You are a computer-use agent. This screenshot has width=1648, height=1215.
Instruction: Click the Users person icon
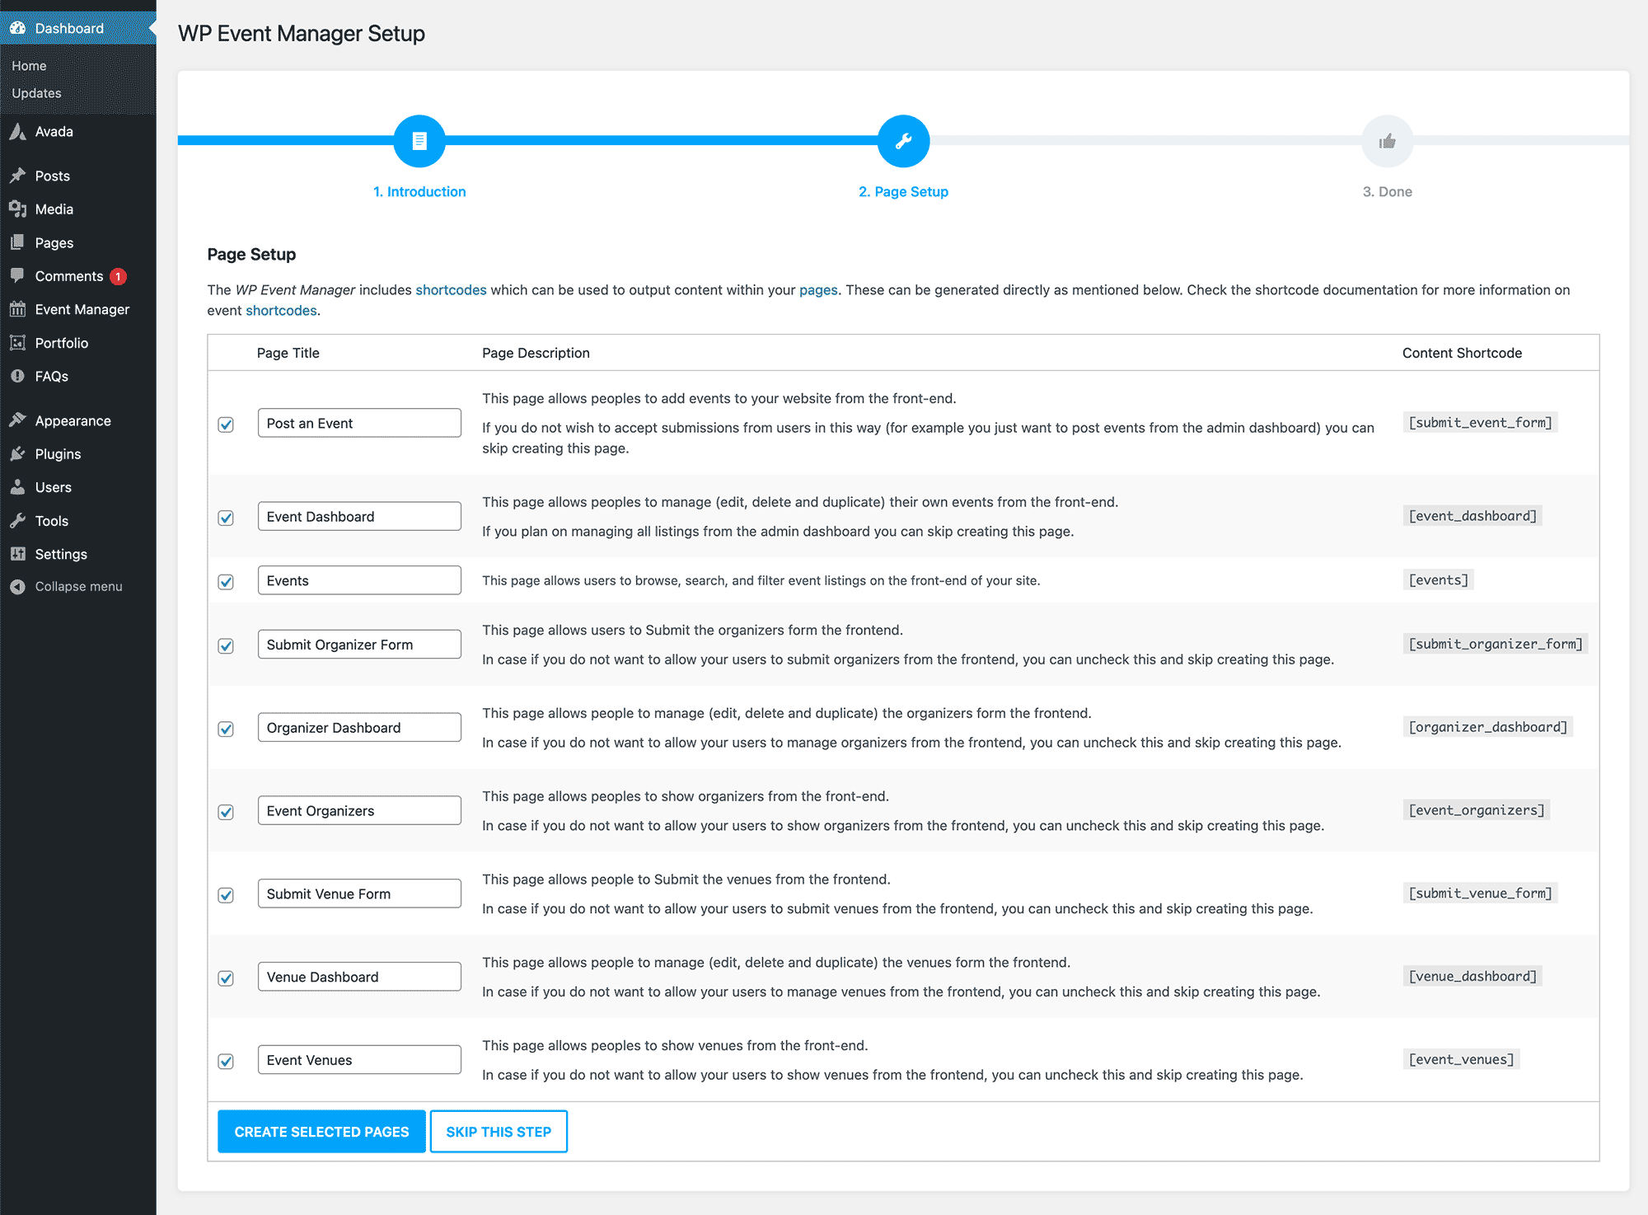tap(17, 487)
